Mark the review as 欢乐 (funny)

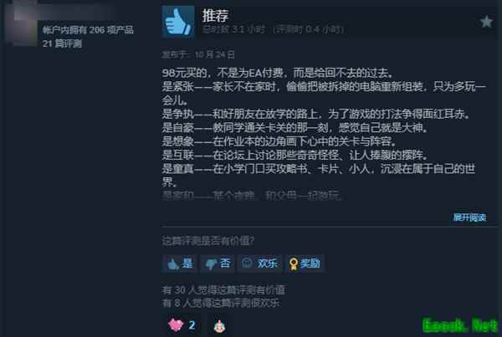click(260, 263)
